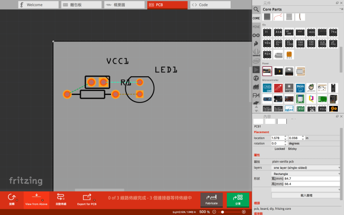
Task: Open the MINE parts bin
Action: click(x=256, y=27)
